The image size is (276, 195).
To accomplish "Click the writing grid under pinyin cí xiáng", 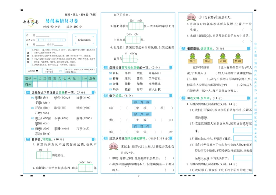I will point(130,59).
